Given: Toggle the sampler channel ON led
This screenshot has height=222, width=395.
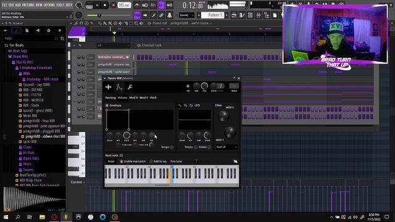Looking at the screenshot, I should coord(188,86).
